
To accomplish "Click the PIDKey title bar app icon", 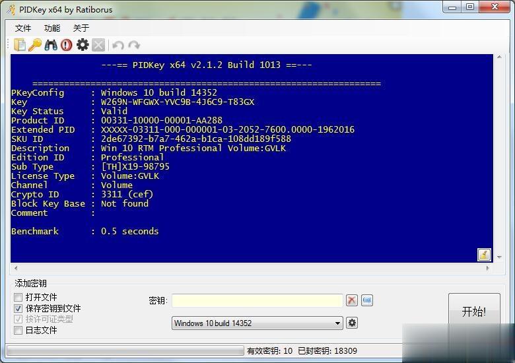I will (11, 9).
